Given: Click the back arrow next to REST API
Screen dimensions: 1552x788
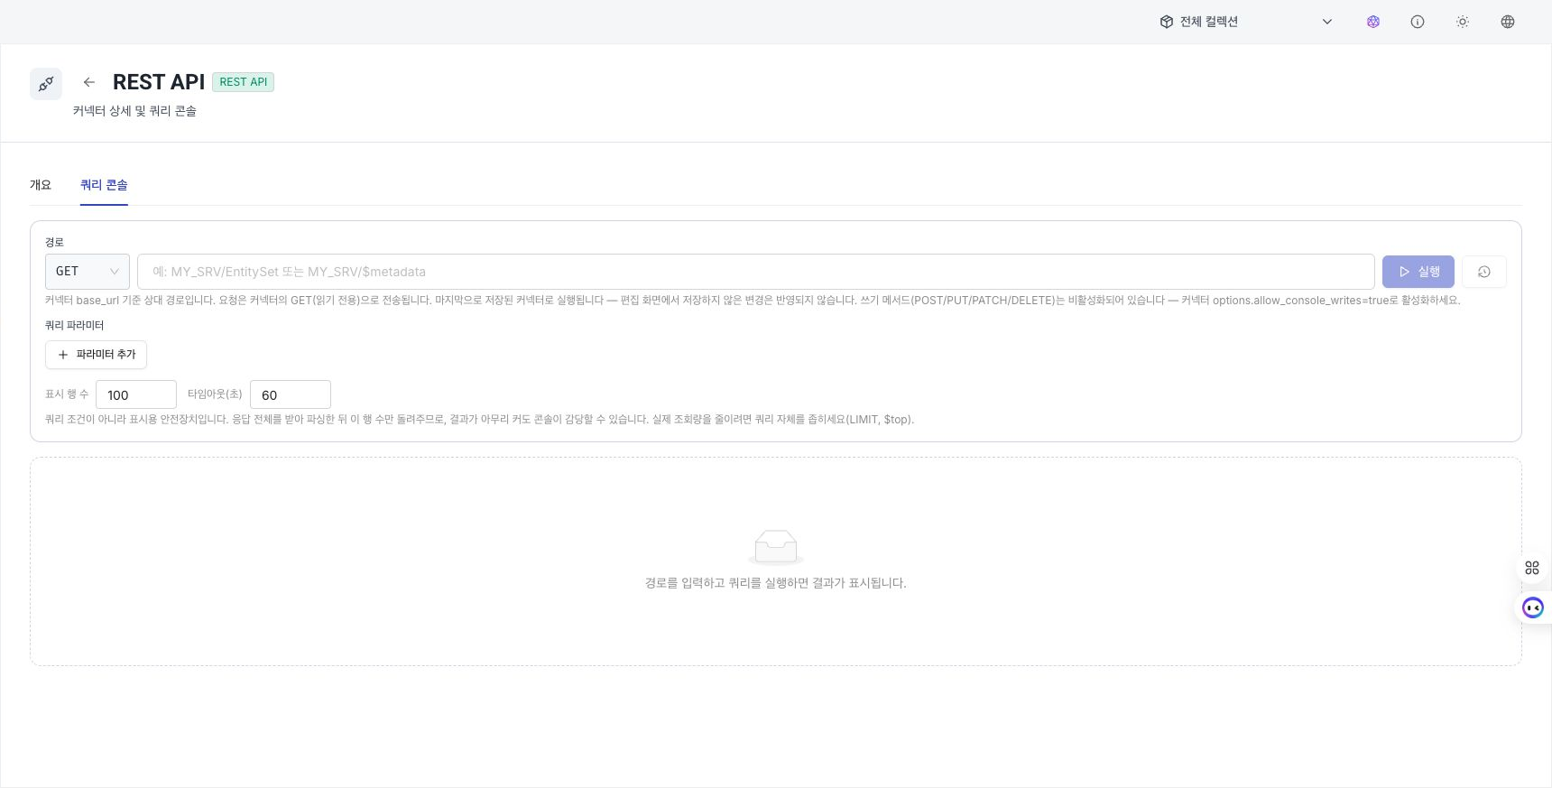Looking at the screenshot, I should [x=88, y=82].
